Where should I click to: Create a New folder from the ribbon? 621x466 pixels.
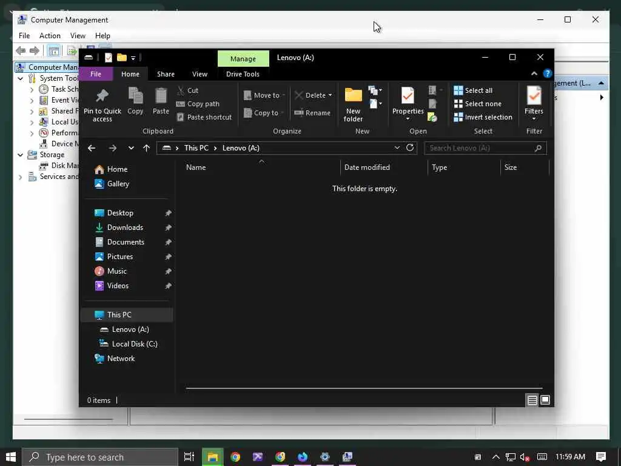[354, 104]
